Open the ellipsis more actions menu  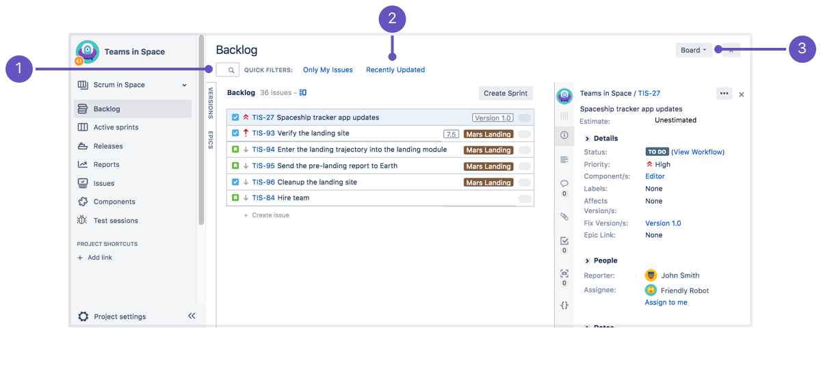coord(724,94)
